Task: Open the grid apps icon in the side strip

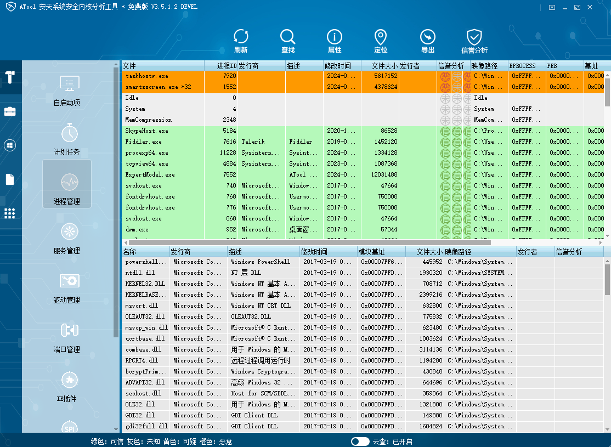Action: [x=10, y=213]
